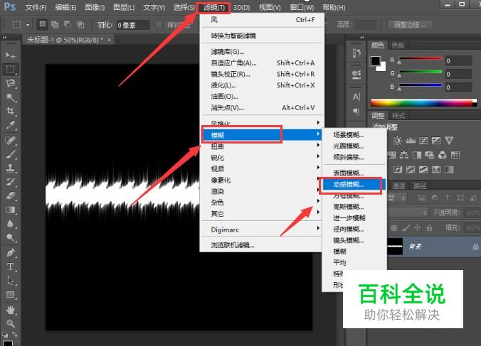Add Vibrance adjustment
Image resolution: width=481 pixels, height=346 pixels.
tap(449, 141)
